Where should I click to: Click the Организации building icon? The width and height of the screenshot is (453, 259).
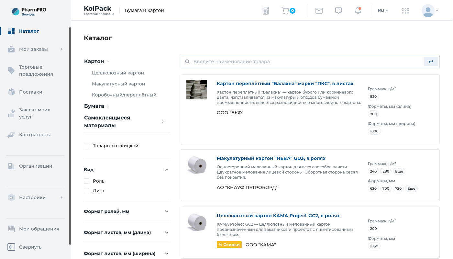tap(11, 166)
